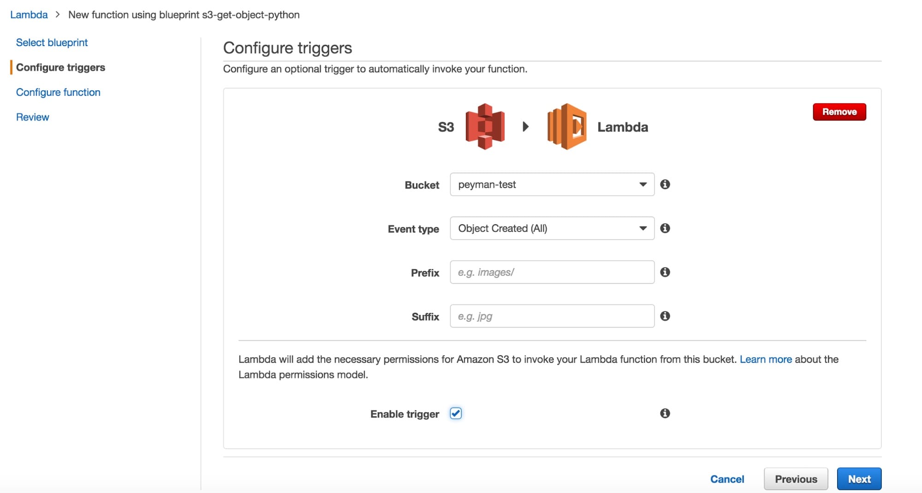Image resolution: width=922 pixels, height=493 pixels.
Task: Click the Prefix field info icon
Action: [x=665, y=272]
